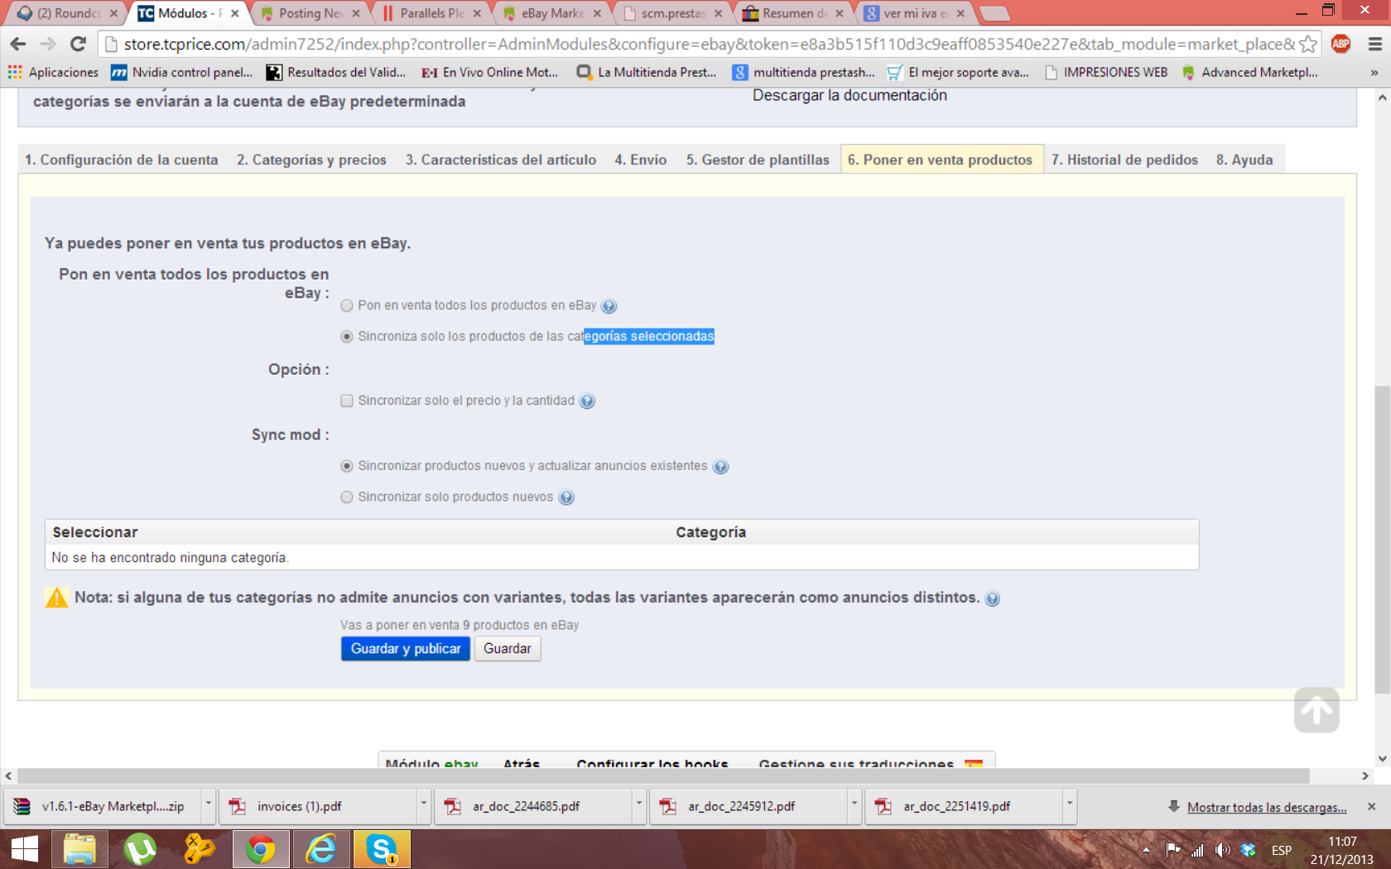
Task: Open dropdown arrow for ar_doc_2244685.pdf download
Action: click(x=639, y=806)
